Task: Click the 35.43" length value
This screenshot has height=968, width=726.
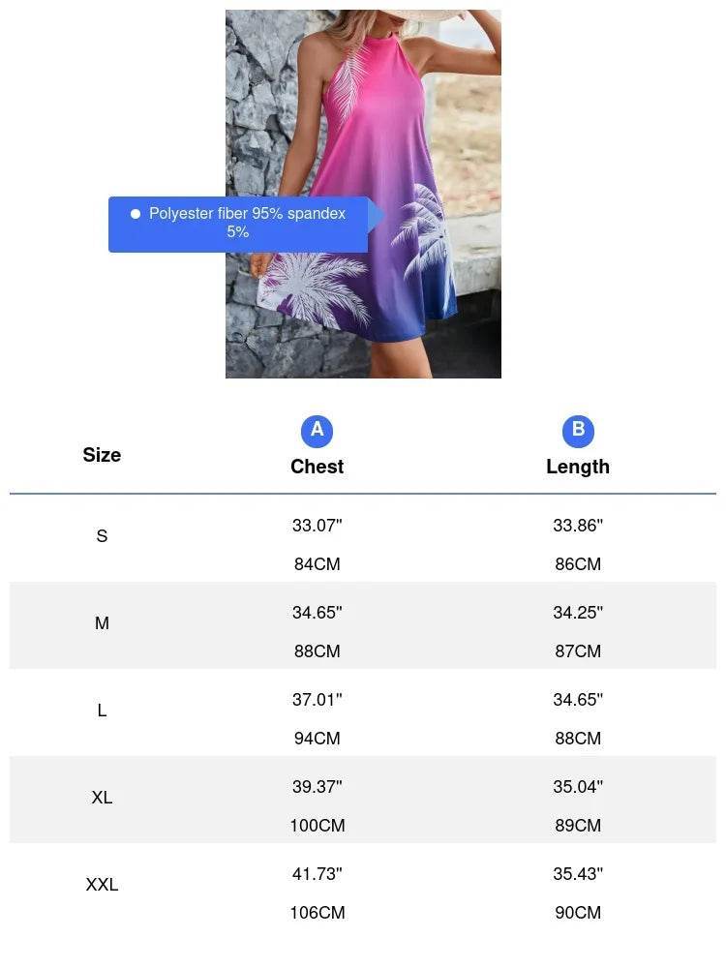Action: [x=578, y=874]
